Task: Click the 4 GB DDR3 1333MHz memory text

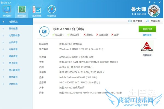Action: pos(76,67)
